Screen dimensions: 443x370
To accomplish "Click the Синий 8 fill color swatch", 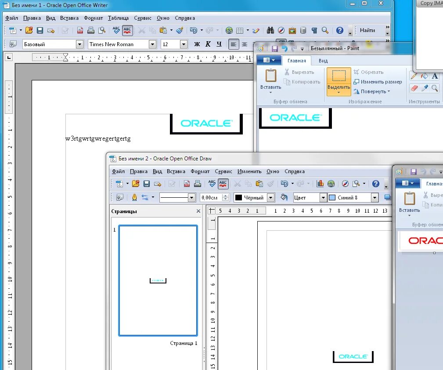I will point(332,197).
